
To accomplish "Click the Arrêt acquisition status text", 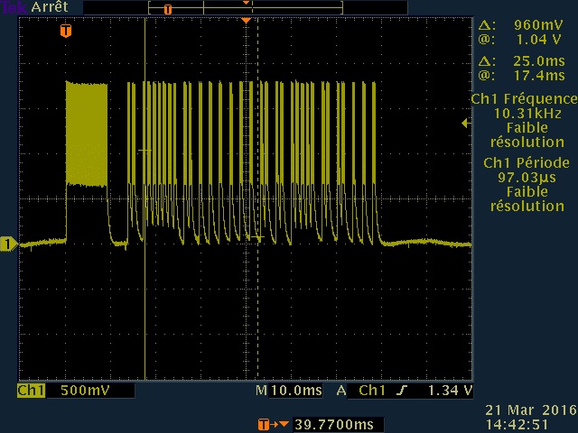I will pos(50,7).
